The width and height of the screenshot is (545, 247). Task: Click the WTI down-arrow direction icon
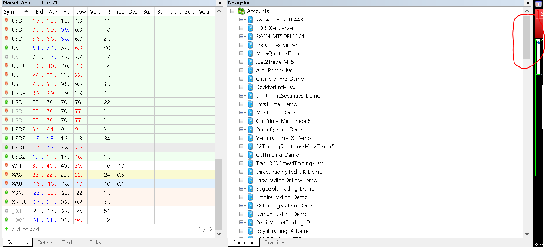(6, 165)
